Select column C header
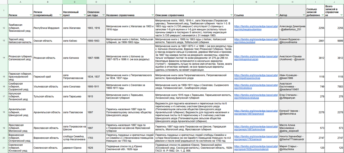344x153 pixels. [x=74, y=2]
